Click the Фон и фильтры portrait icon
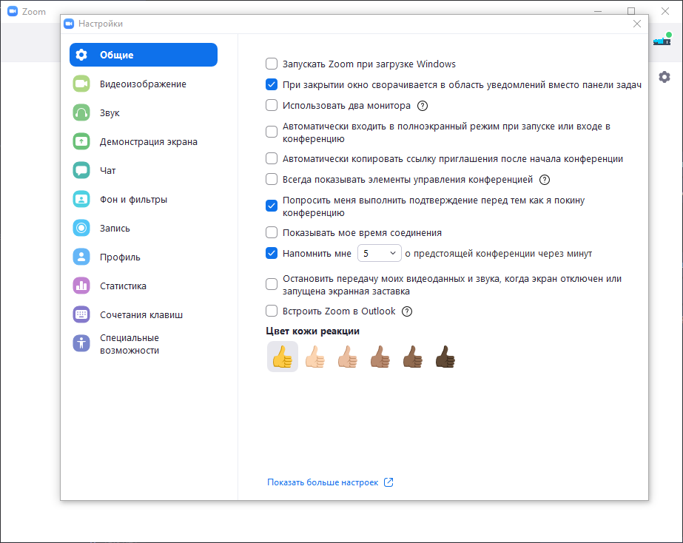This screenshot has width=683, height=543. click(81, 200)
